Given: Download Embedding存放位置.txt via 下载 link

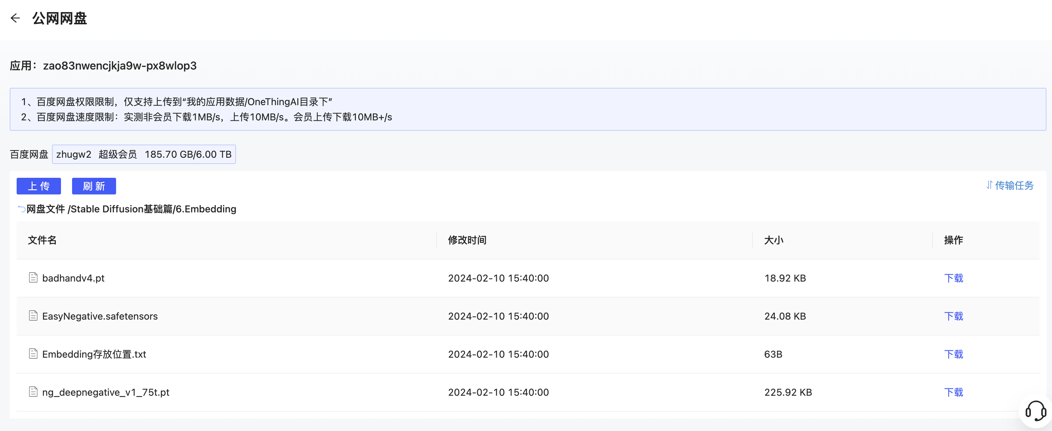Looking at the screenshot, I should click(x=953, y=354).
